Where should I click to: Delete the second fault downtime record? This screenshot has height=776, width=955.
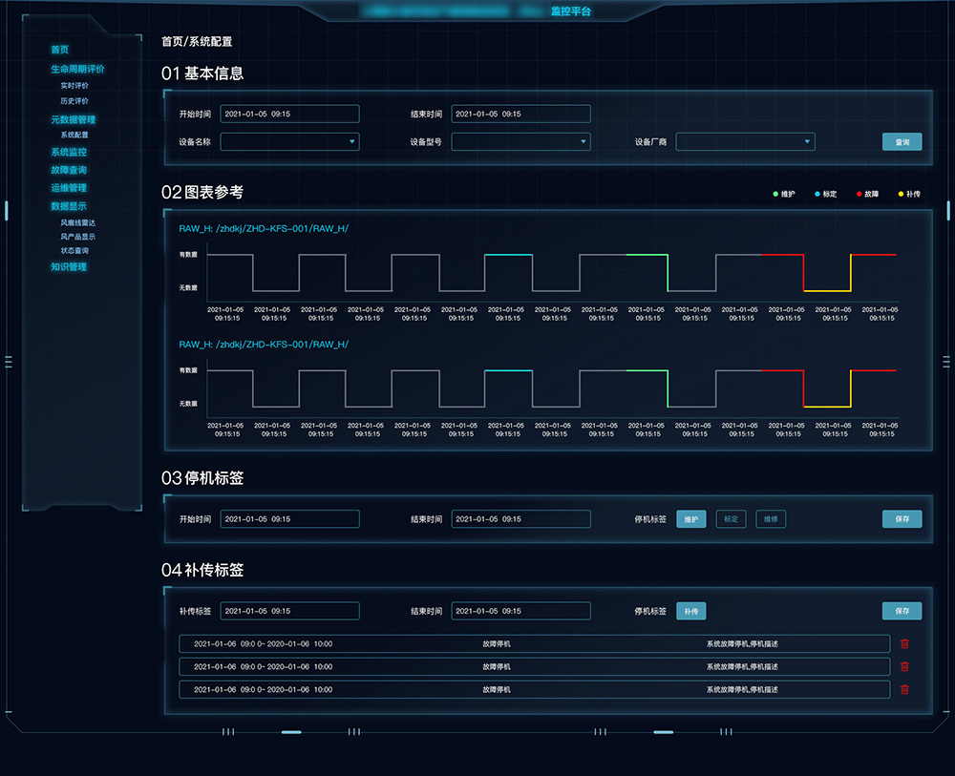tap(904, 666)
